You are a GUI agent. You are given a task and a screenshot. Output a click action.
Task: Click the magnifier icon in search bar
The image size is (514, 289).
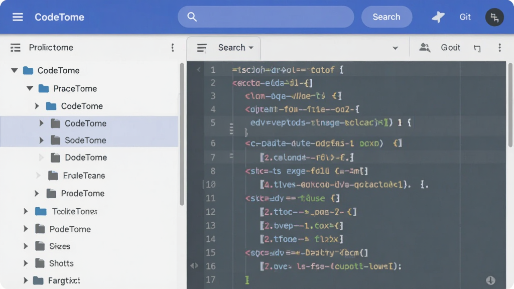tap(192, 17)
